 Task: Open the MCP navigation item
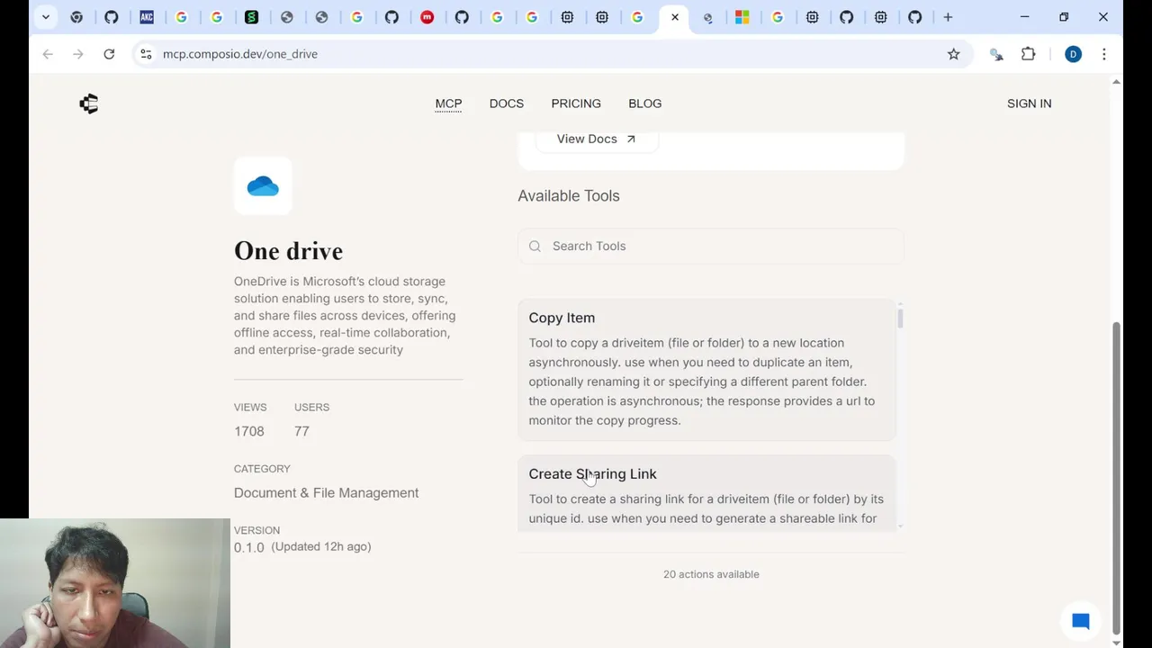pyautogui.click(x=448, y=103)
